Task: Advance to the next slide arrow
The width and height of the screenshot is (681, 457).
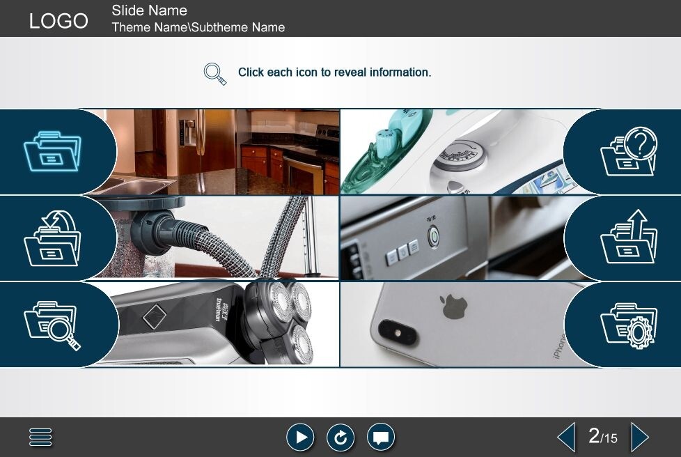Action: pos(639,437)
